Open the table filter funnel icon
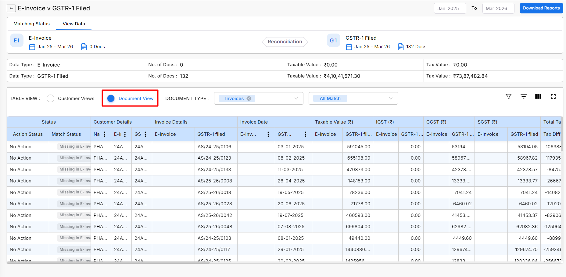566x277 pixels. click(x=508, y=97)
